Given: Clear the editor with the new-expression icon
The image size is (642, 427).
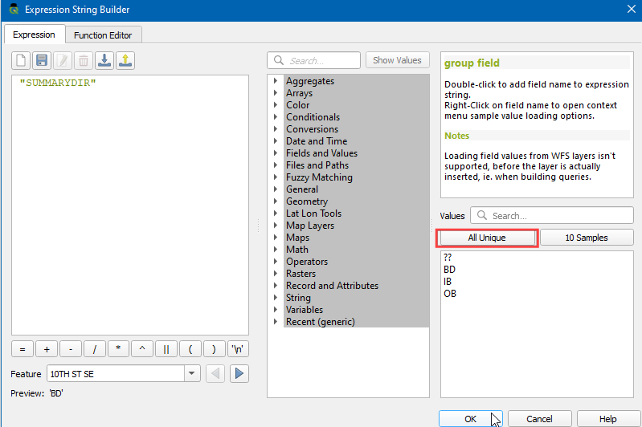Looking at the screenshot, I should tap(22, 60).
